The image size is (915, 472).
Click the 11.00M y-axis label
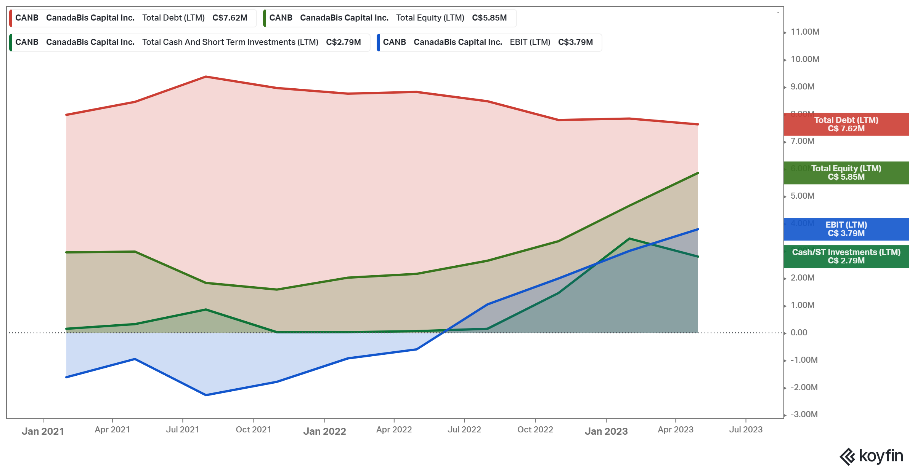tap(805, 32)
